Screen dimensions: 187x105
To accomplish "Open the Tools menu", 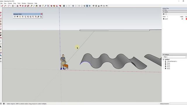I will coord(19,3).
